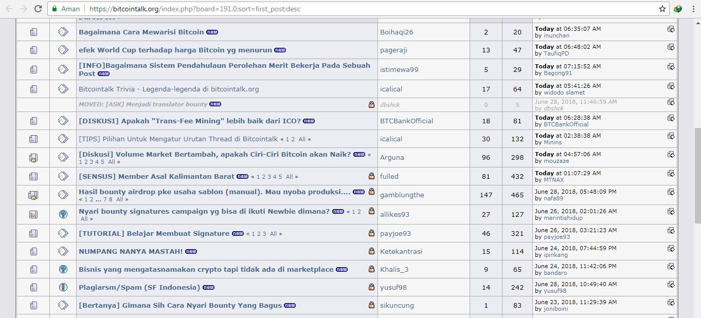701x318 pixels.
Task: Click the date June 23, 2018, 11:29:39 AM
Action: [576, 302]
